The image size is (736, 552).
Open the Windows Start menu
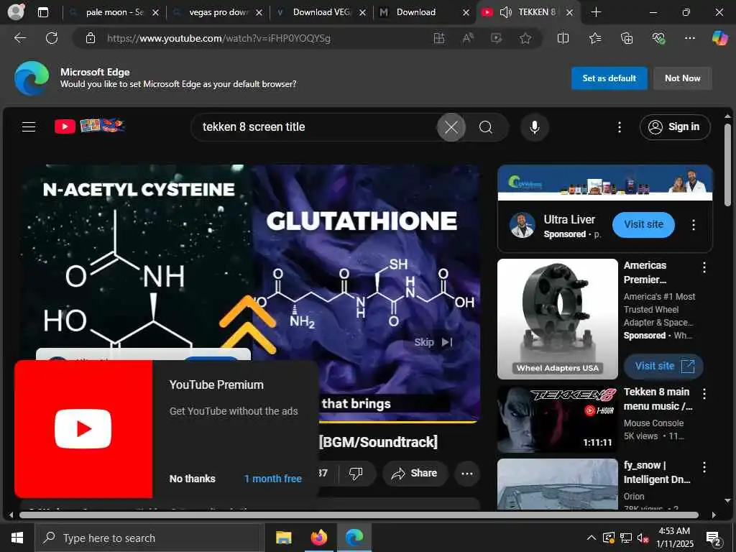point(17,538)
